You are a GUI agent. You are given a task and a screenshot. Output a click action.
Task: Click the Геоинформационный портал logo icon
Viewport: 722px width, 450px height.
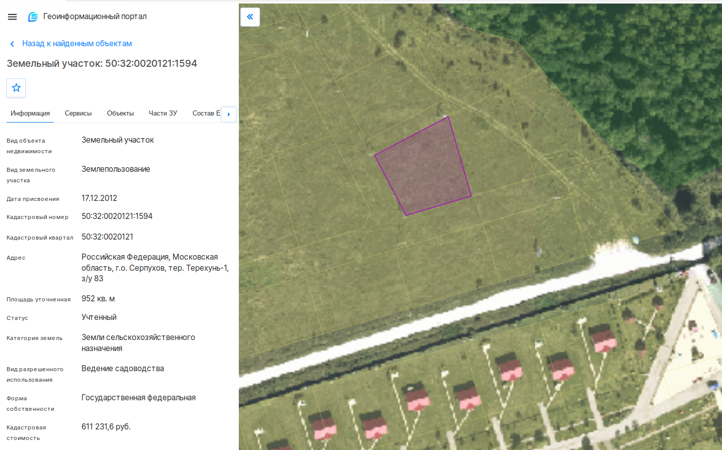click(33, 17)
